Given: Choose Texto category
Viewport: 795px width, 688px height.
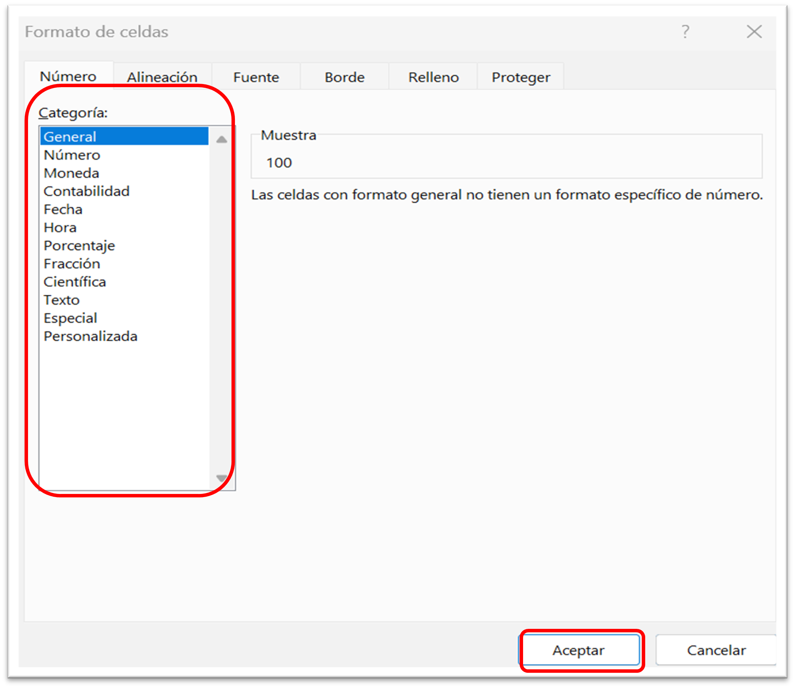Looking at the screenshot, I should [62, 300].
